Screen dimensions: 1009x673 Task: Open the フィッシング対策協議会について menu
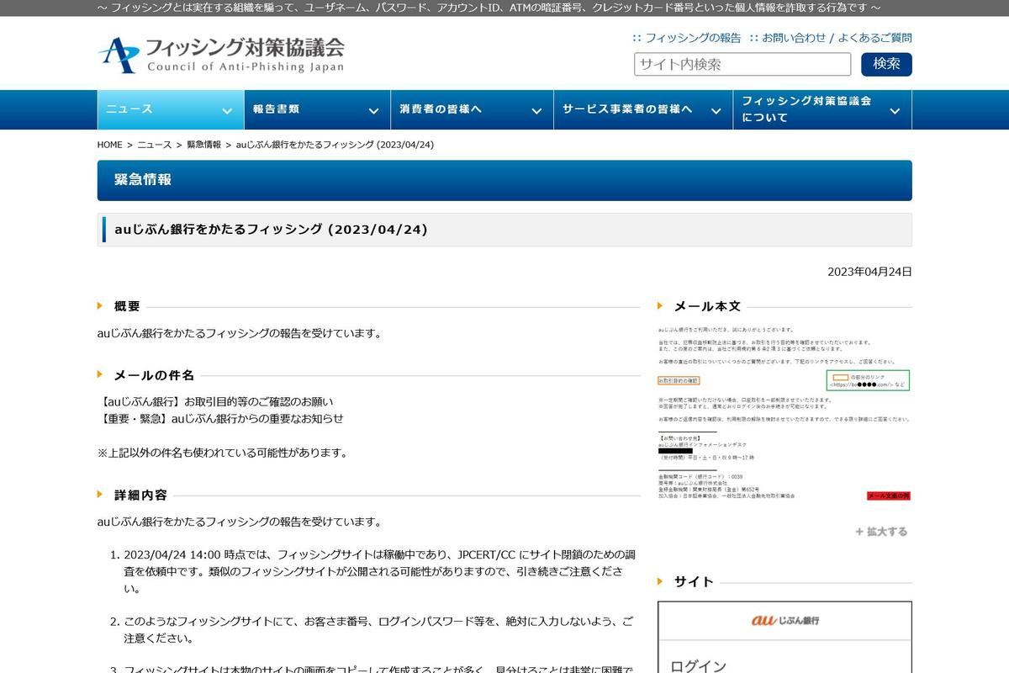(x=822, y=109)
